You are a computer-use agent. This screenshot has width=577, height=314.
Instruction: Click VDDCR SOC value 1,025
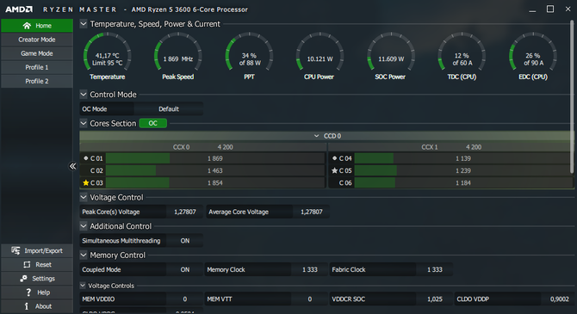[435, 299]
